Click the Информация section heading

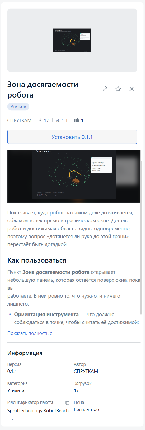[x=25, y=353]
